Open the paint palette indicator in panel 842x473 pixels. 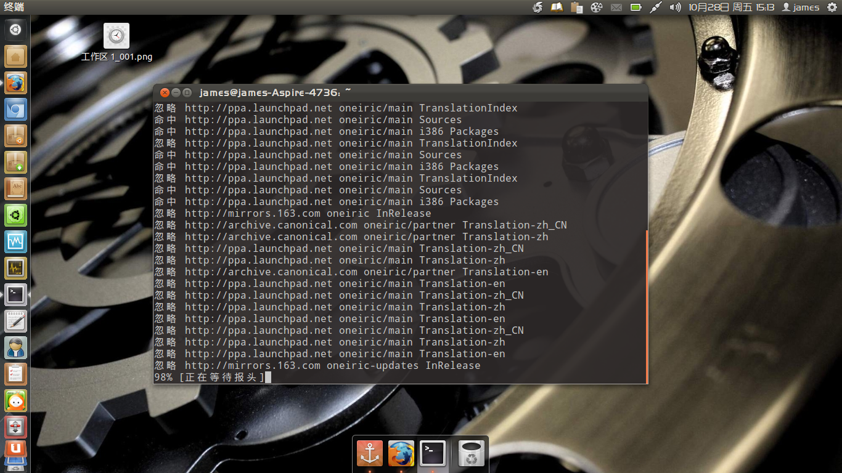click(596, 7)
